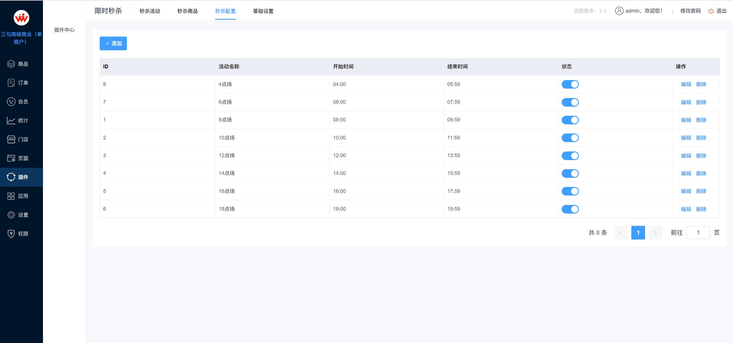This screenshot has height=343, width=733.
Task: Click the 添加 add button
Action: point(113,43)
